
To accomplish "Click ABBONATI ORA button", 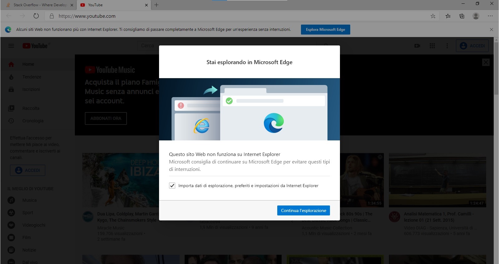I will (x=106, y=118).
